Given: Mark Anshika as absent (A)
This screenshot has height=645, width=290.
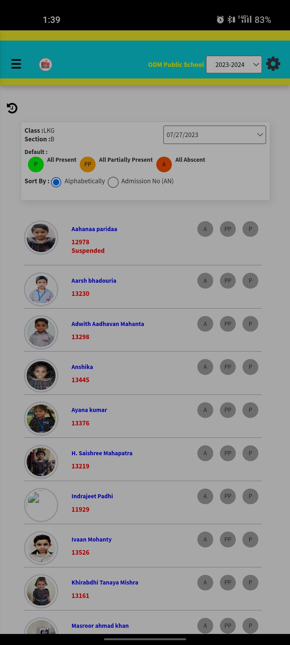Looking at the screenshot, I should click(205, 367).
